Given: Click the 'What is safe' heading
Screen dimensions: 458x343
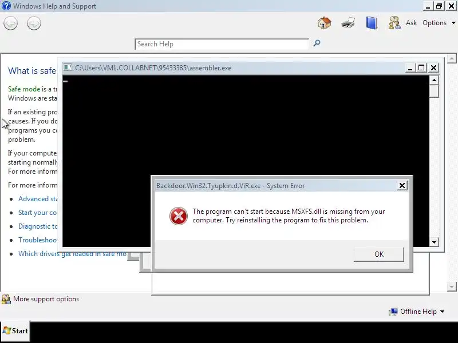Looking at the screenshot, I should pyautogui.click(x=32, y=70).
